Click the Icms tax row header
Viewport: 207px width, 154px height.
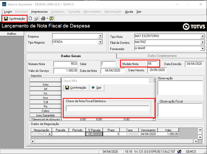[x=46, y=84]
